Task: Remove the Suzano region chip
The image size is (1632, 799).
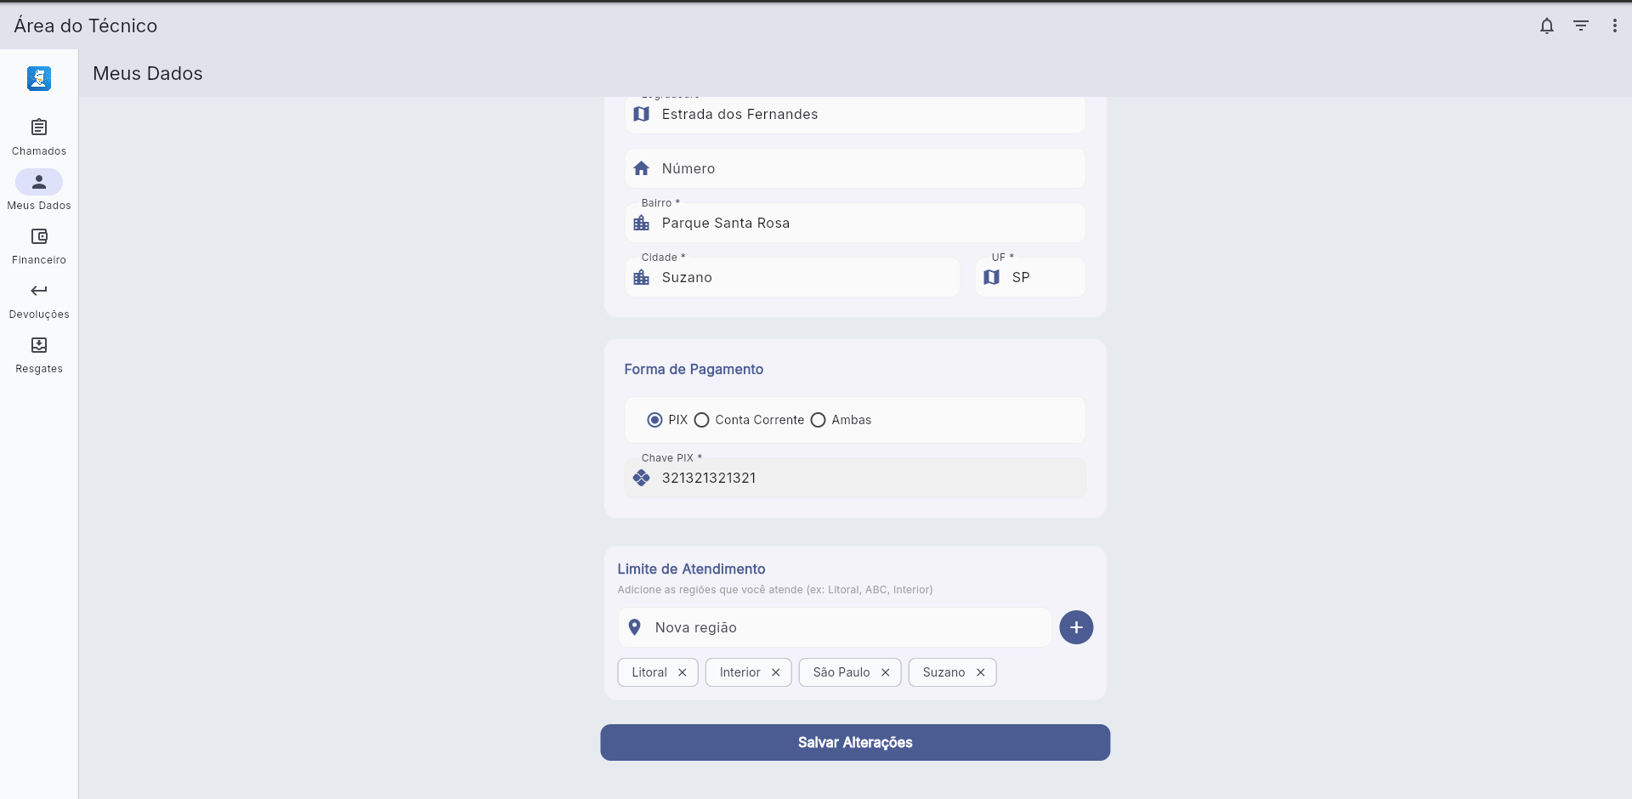Action: pyautogui.click(x=980, y=672)
